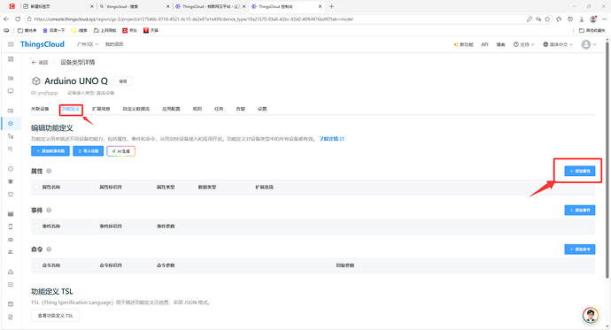Reload the page with refresh icon

click(18, 19)
